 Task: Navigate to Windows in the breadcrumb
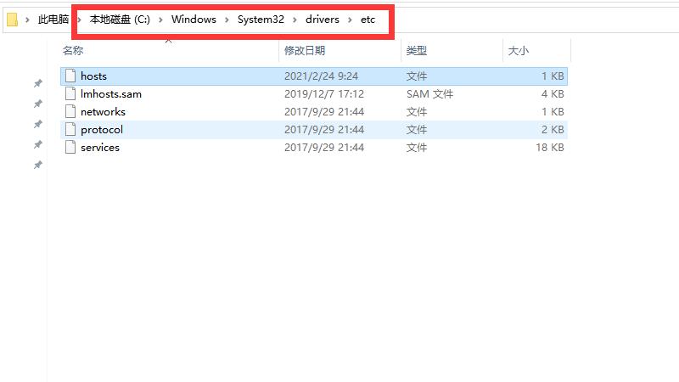[x=194, y=20]
